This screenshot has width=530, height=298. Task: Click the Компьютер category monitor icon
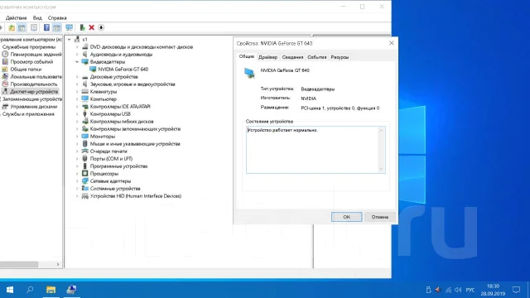(84, 99)
